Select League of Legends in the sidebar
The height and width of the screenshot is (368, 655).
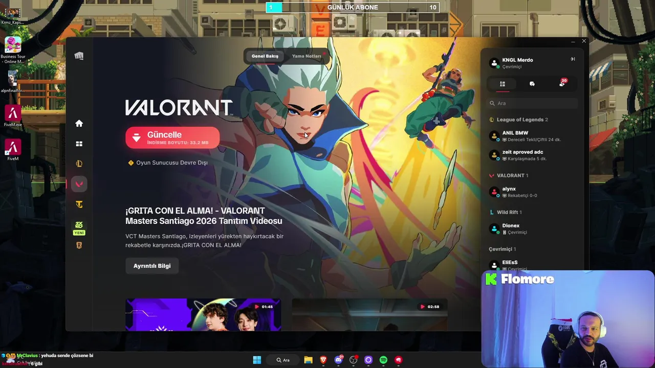pos(79,164)
